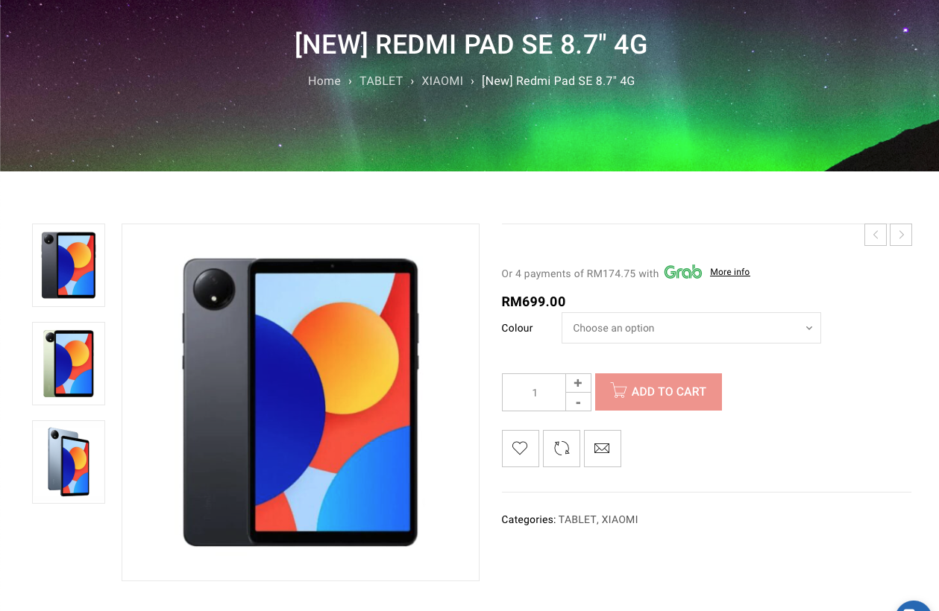
Task: Select the green tablet thumbnail
Action: [x=69, y=364]
